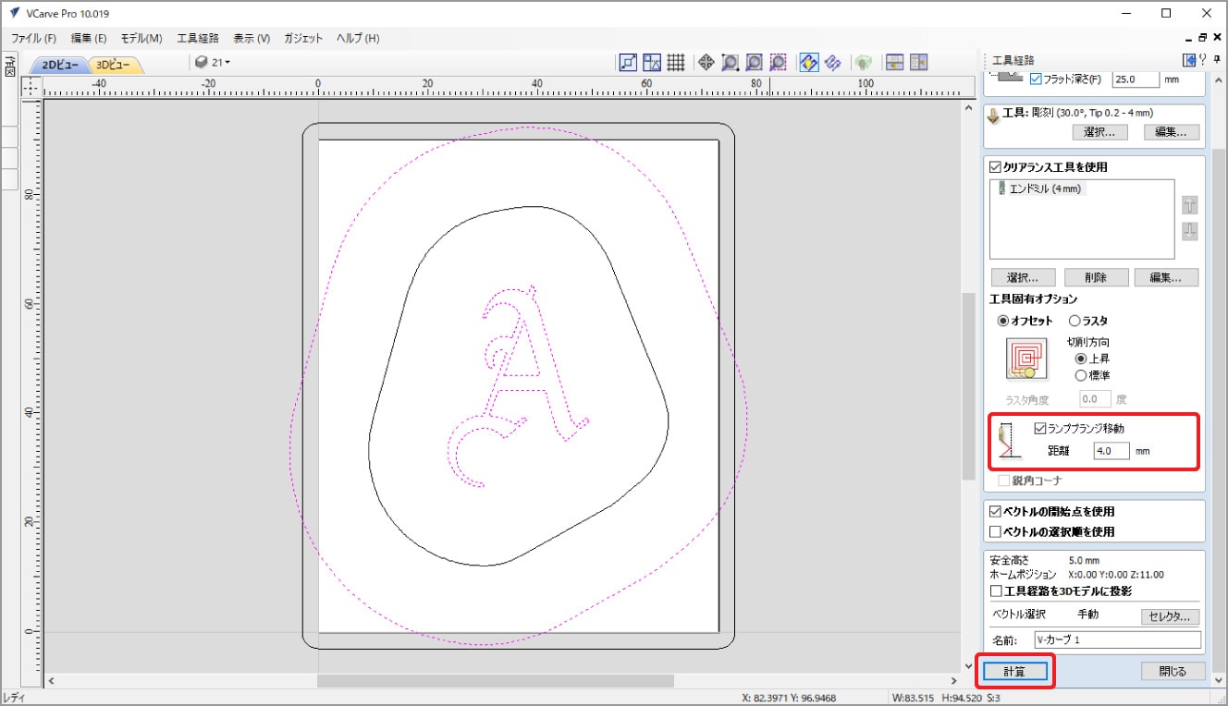This screenshot has width=1228, height=706.
Task: Select エンドミル (4 mm) in clearance tool list
Action: (x=1045, y=189)
